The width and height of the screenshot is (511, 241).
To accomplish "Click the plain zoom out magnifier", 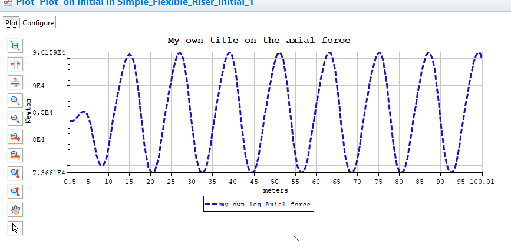I will (x=16, y=118).
